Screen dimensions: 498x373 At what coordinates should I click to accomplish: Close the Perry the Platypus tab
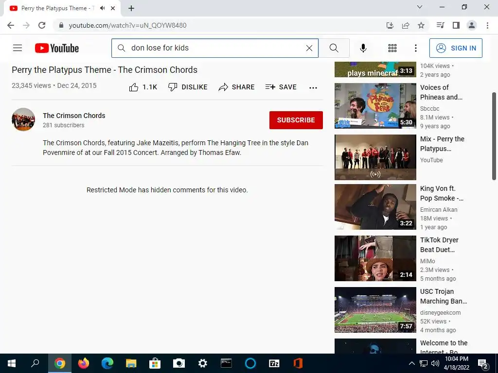pos(113,8)
